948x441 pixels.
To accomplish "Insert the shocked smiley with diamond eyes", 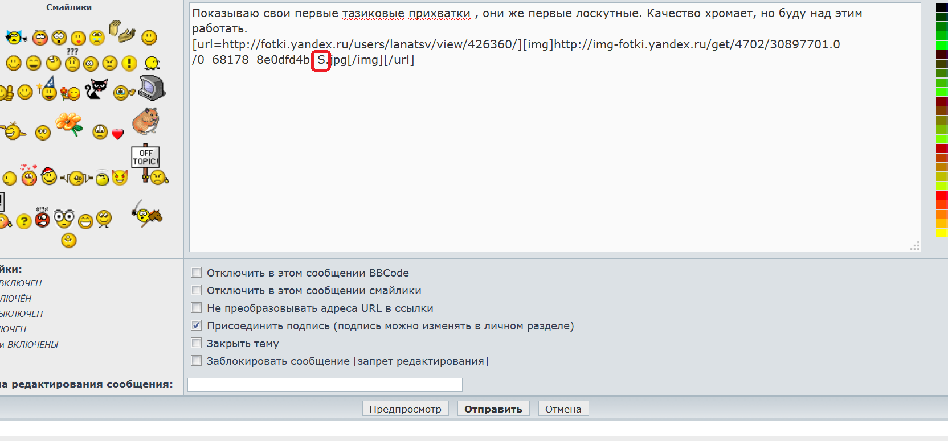I will pos(59,38).
